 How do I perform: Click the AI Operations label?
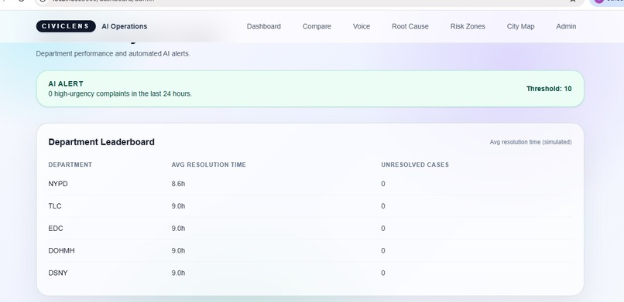point(124,26)
